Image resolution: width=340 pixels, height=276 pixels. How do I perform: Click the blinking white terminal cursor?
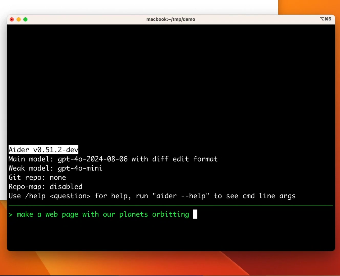[x=195, y=214]
